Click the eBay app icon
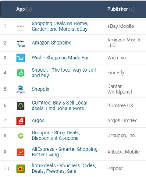The height and width of the screenshot is (177, 146). (x=21, y=26)
